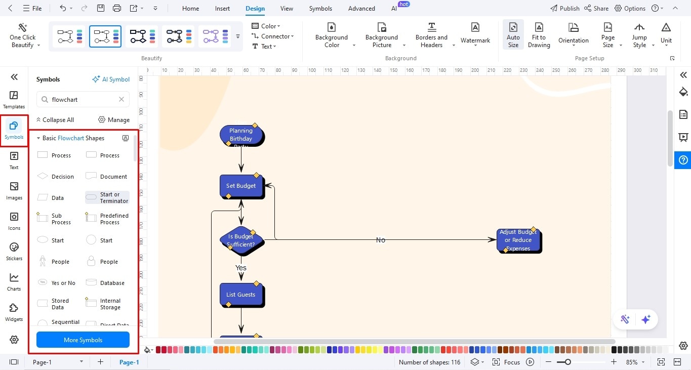Click the Undo arrow icon
691x370 pixels.
(x=62, y=8)
